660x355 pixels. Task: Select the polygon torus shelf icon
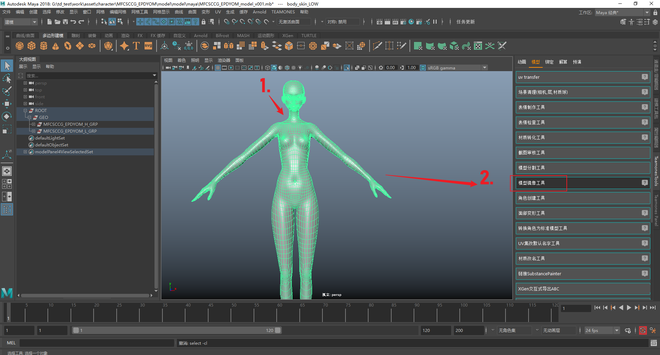click(68, 46)
